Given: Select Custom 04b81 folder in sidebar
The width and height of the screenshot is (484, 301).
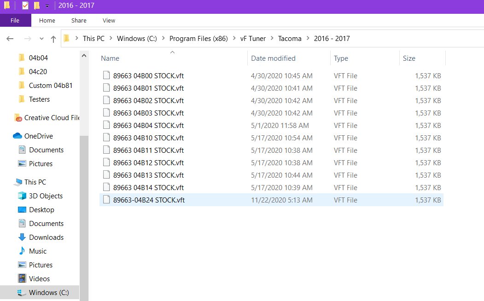Looking at the screenshot, I should tap(51, 86).
